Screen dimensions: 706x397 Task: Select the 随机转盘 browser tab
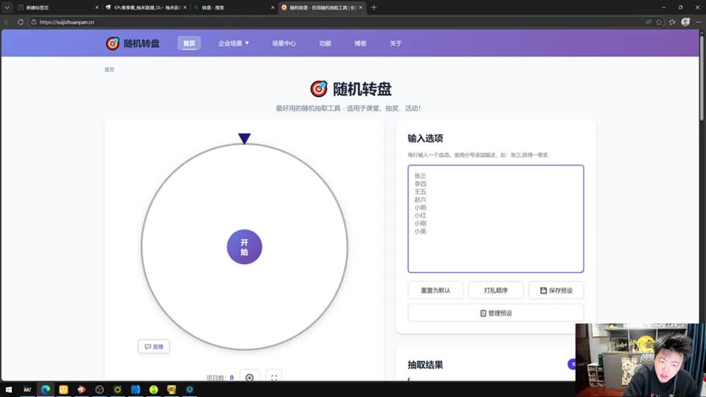(x=322, y=7)
